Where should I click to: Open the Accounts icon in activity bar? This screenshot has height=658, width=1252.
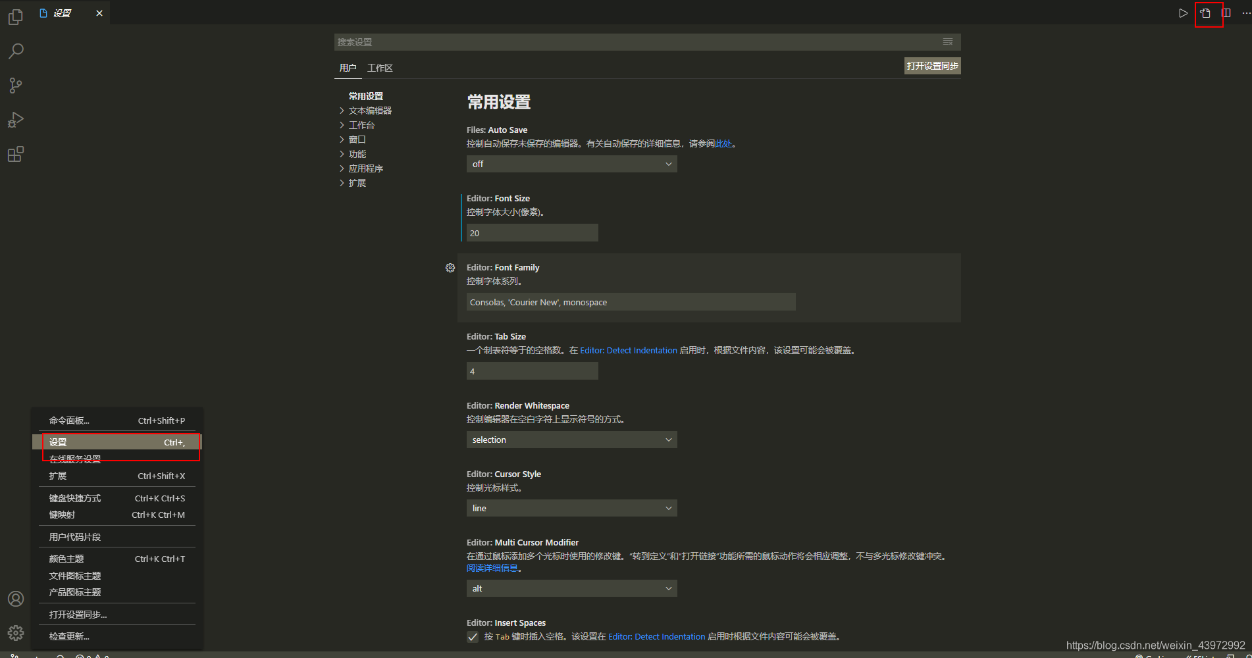pos(15,599)
